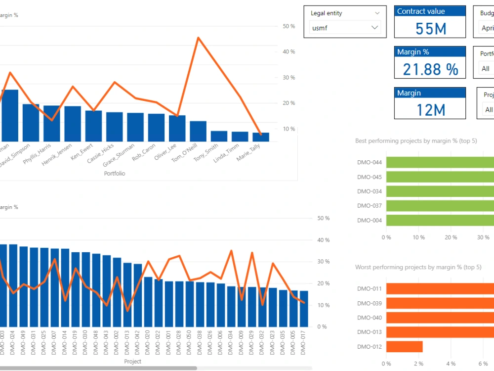Click the DMO-044 label
Viewport: 494px width, 371px height.
[x=369, y=162]
